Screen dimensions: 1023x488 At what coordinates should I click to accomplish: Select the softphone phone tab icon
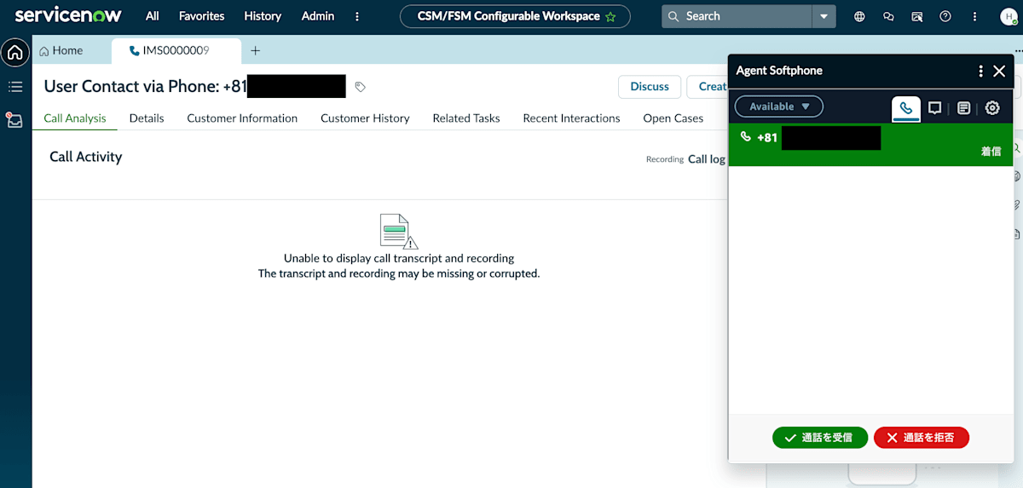tap(906, 108)
